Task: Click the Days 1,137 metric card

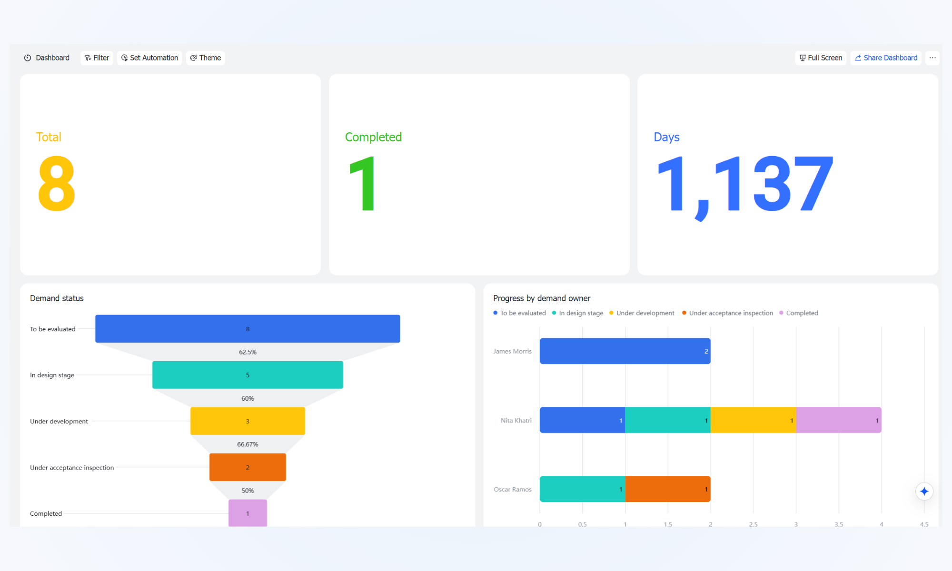Action: [788, 174]
